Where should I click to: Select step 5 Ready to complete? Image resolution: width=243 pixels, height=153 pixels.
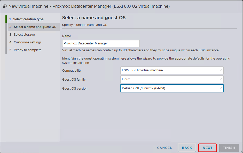(27, 50)
